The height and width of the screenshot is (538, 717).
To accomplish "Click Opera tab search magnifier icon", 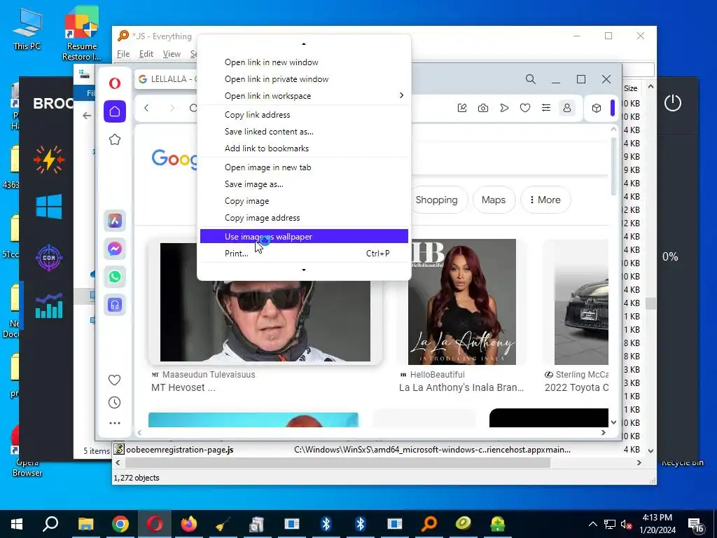I will click(531, 79).
